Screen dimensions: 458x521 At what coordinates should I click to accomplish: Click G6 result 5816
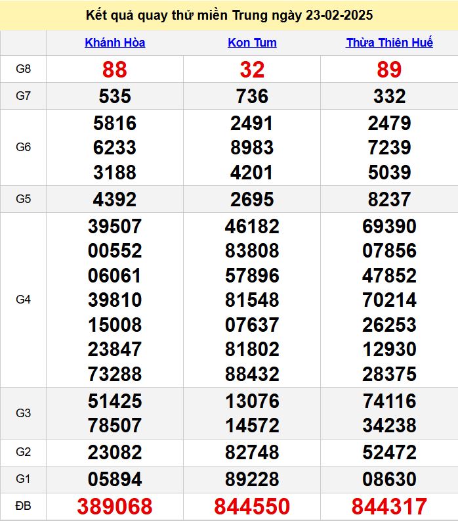[x=115, y=124]
